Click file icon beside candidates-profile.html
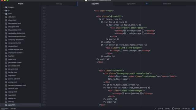Image resolution: width=196 pixels, height=110 pixels. pyautogui.click(x=6, y=36)
